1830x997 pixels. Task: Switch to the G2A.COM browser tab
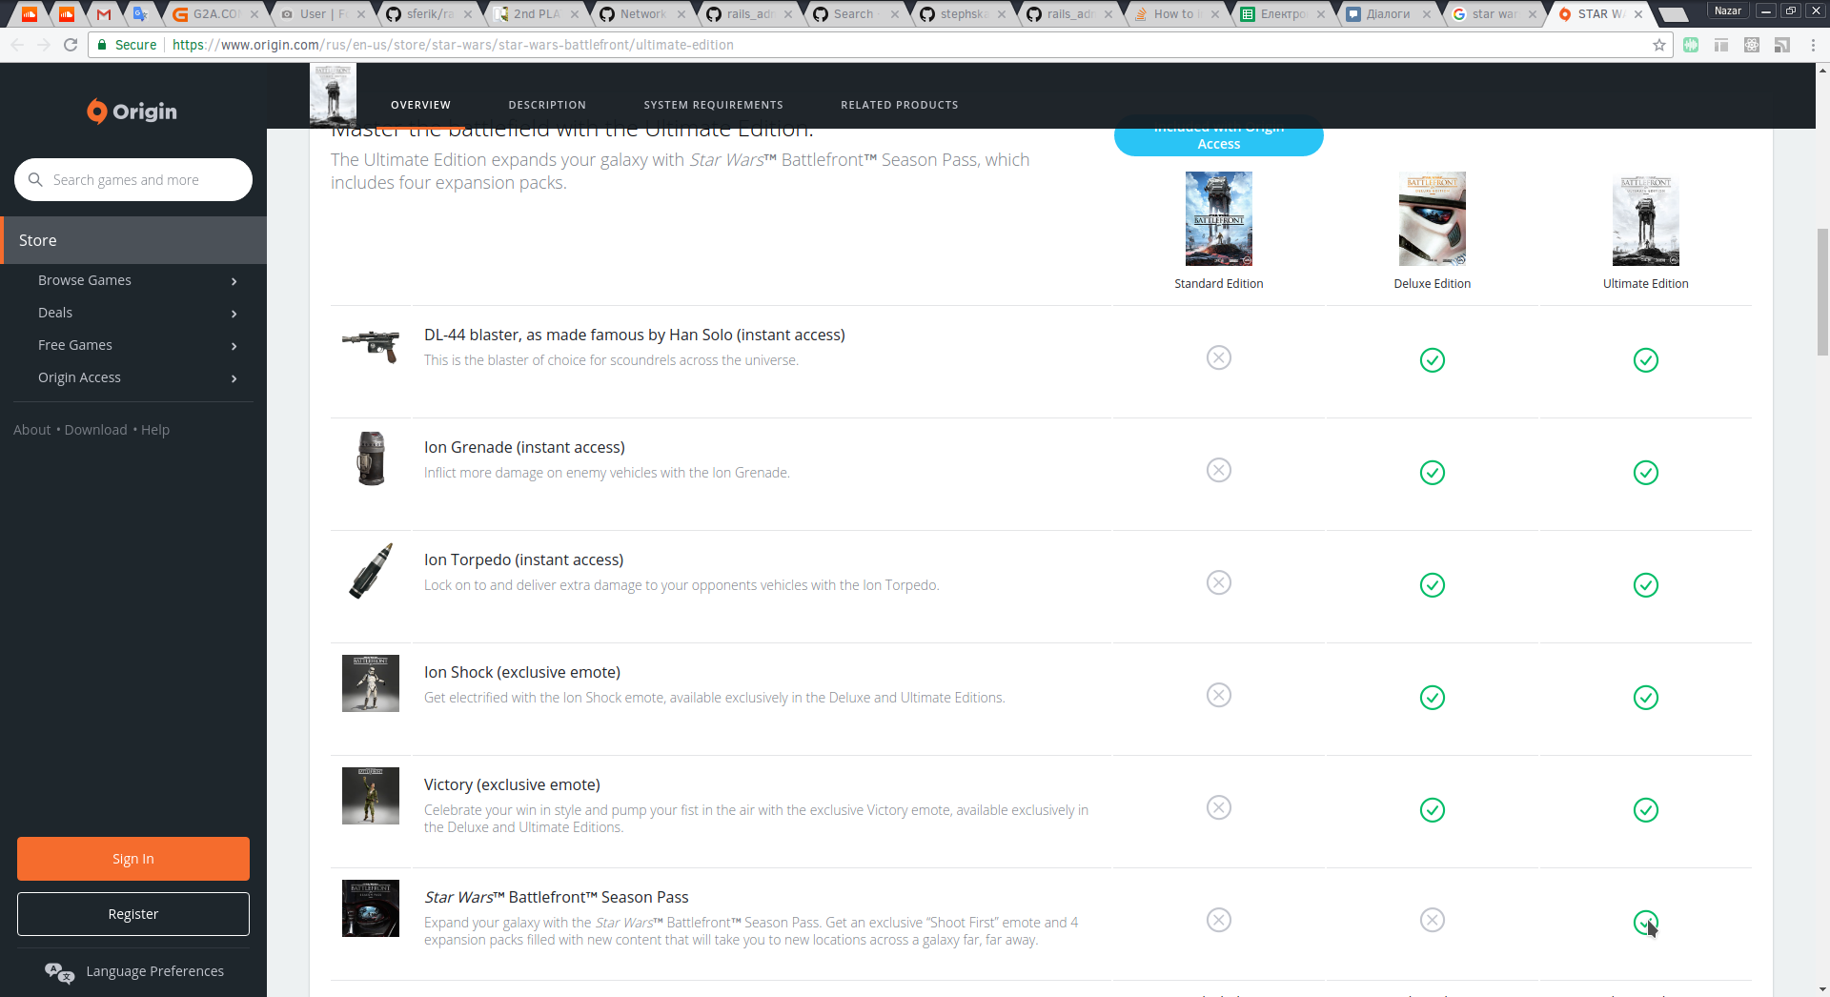tap(215, 14)
